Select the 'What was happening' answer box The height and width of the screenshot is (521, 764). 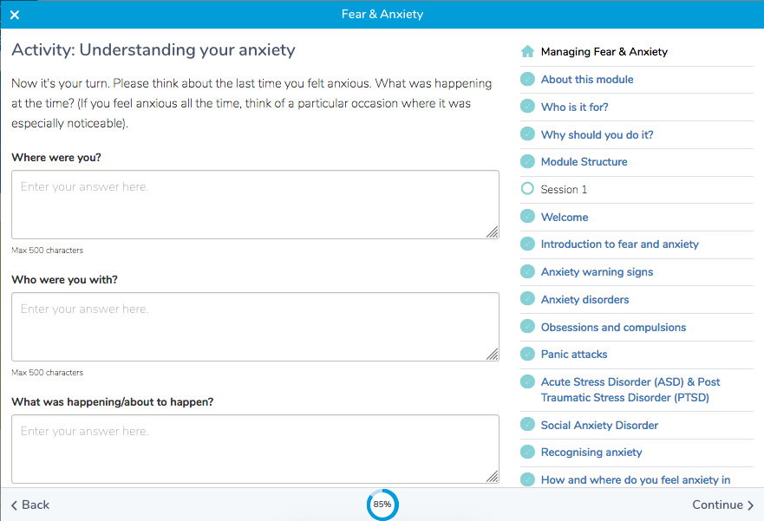pos(255,448)
